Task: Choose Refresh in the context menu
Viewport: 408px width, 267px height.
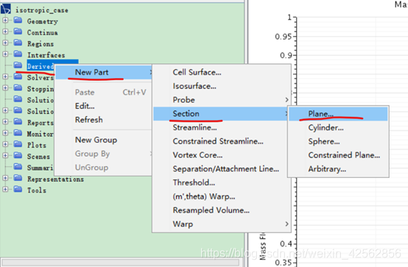Action: (104, 120)
